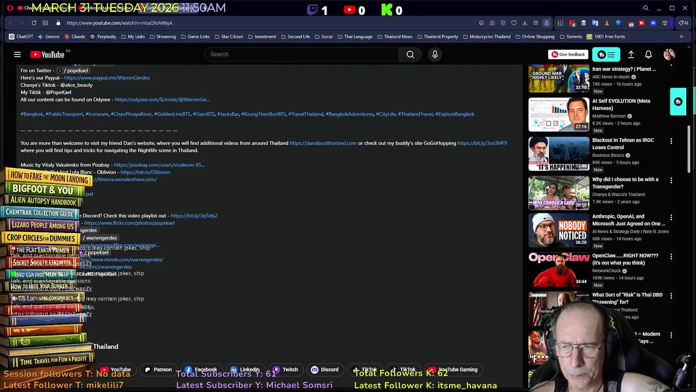Viewport: 696px width, 392px height.
Task: Open the cube extensions manager icon
Action: pos(664,23)
